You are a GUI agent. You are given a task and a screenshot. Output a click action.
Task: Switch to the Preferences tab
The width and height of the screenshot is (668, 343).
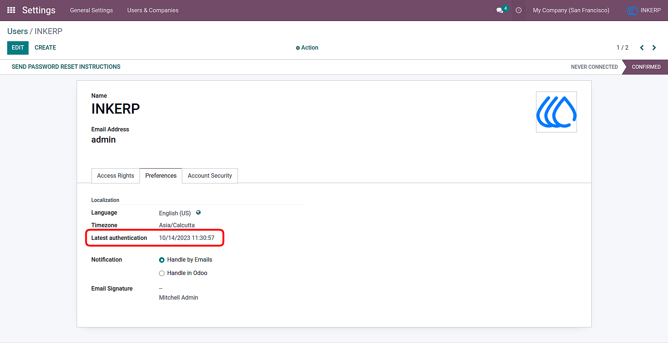pyautogui.click(x=161, y=176)
